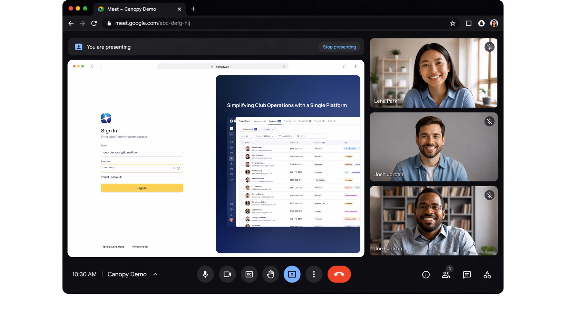Check the box for Armando Brown
The image size is (566, 320).
click(x=242, y=164)
